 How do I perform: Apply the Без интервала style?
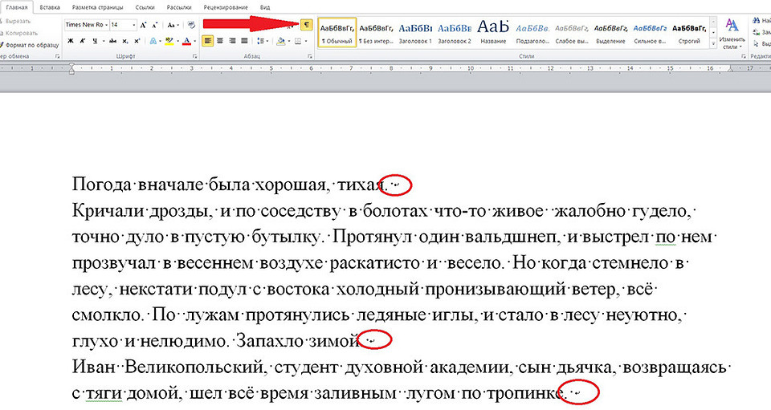point(376,32)
